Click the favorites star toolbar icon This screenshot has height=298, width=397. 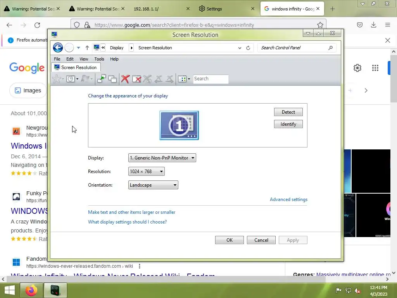pyautogui.click(x=56, y=79)
